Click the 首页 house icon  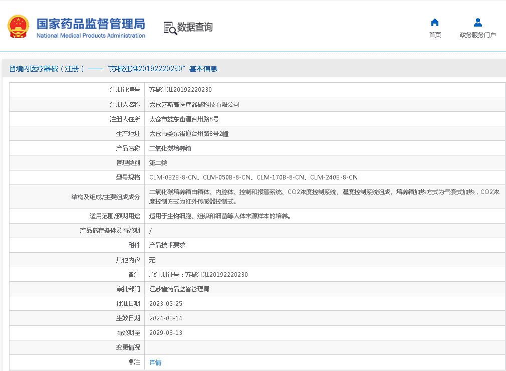[435, 23]
